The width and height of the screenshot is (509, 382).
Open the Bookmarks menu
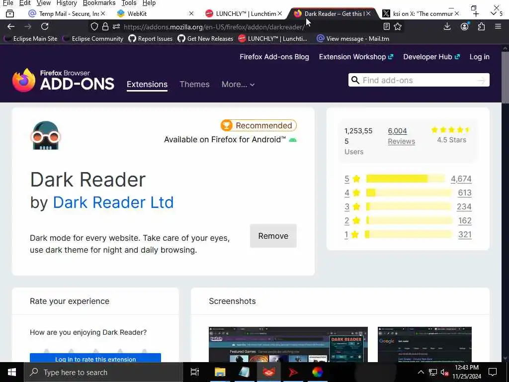(99, 3)
